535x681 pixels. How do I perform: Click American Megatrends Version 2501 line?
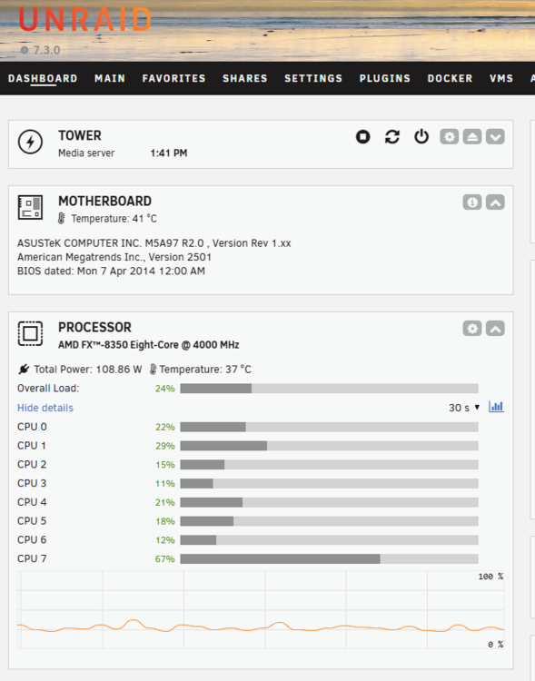point(114,257)
